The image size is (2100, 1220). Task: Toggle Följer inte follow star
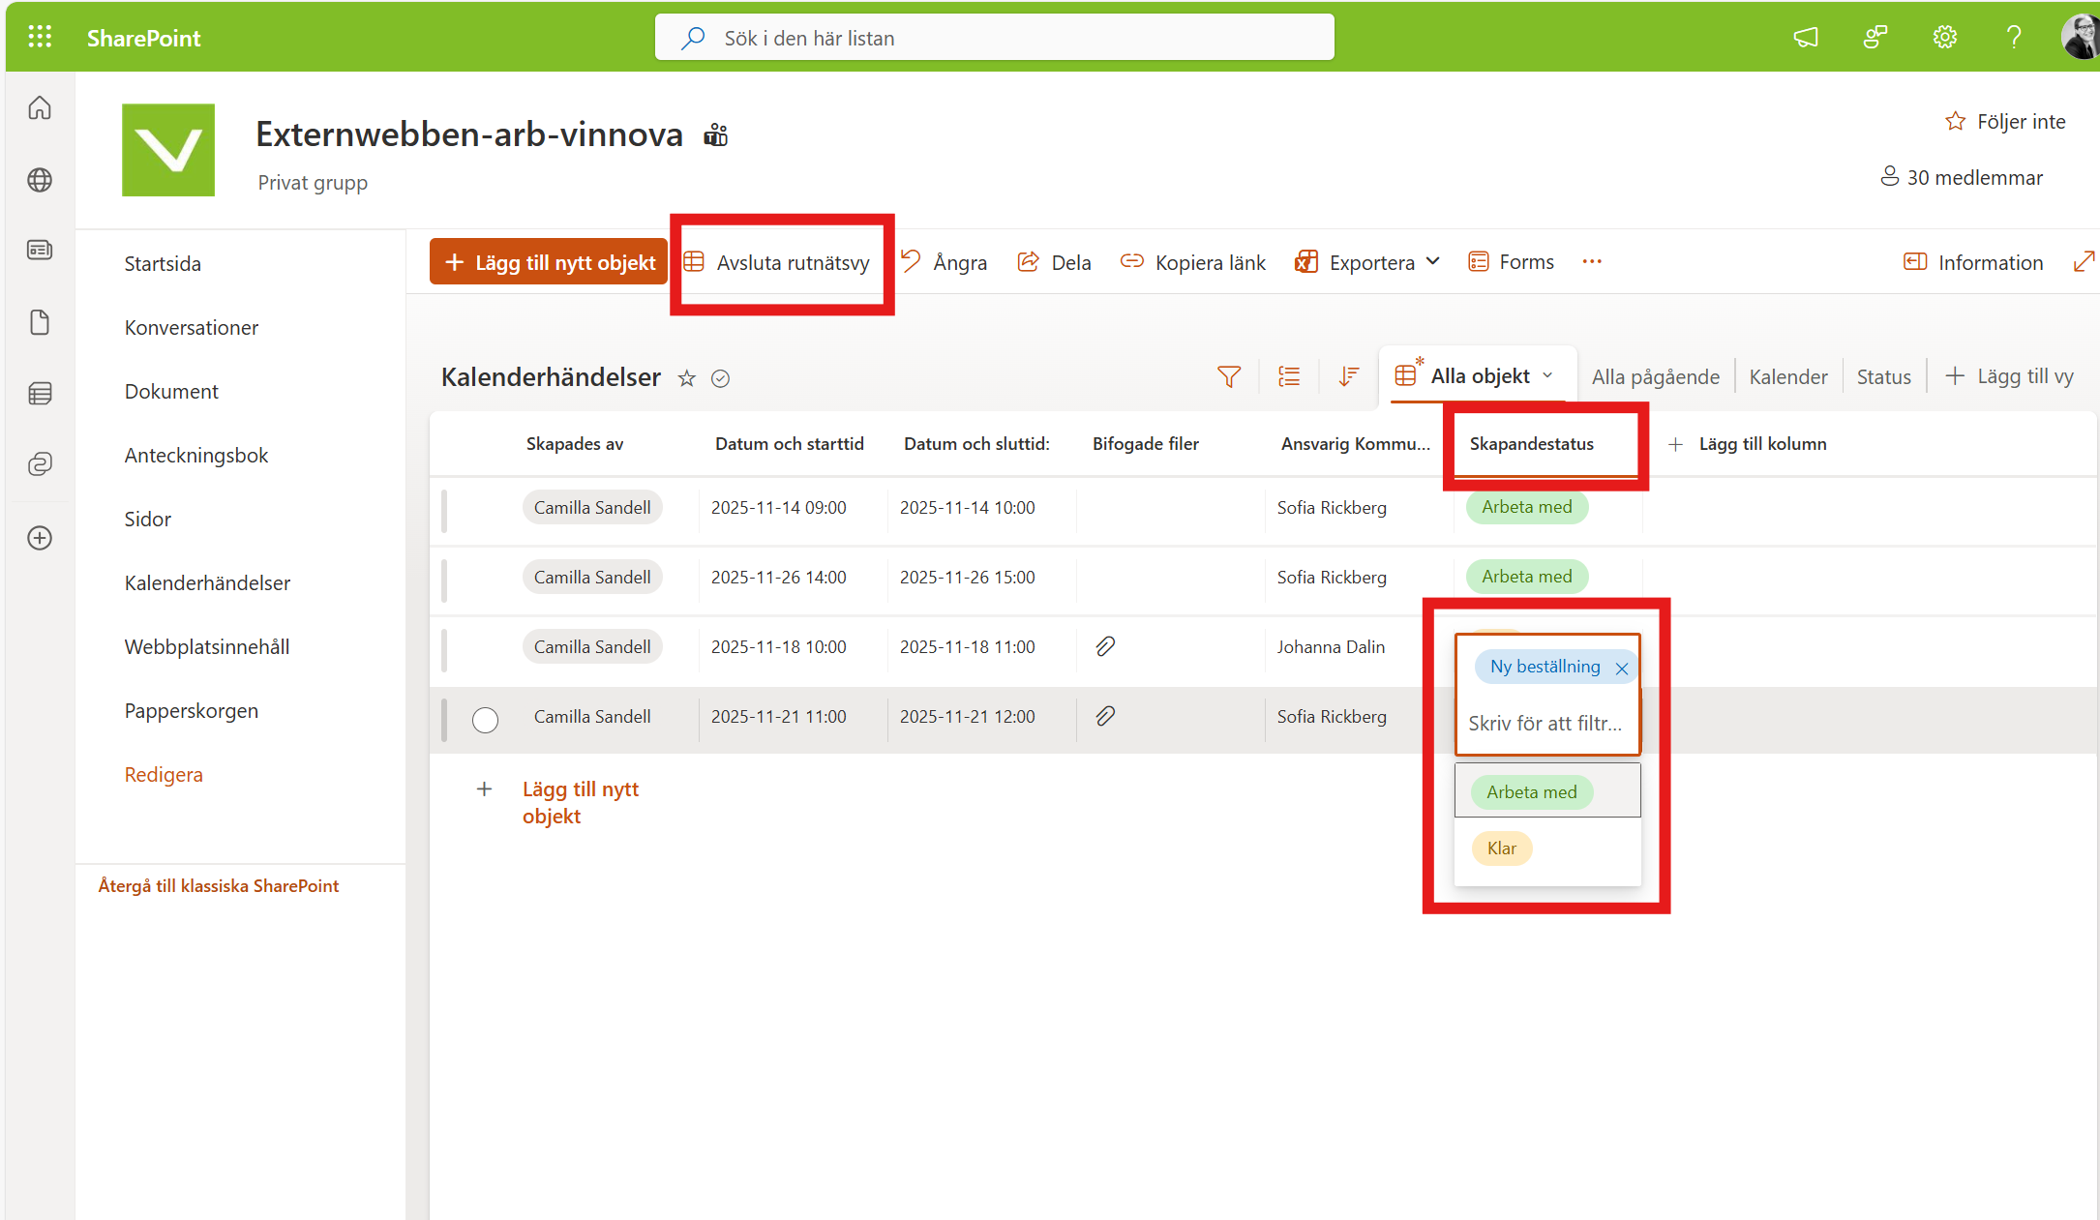coord(1955,122)
